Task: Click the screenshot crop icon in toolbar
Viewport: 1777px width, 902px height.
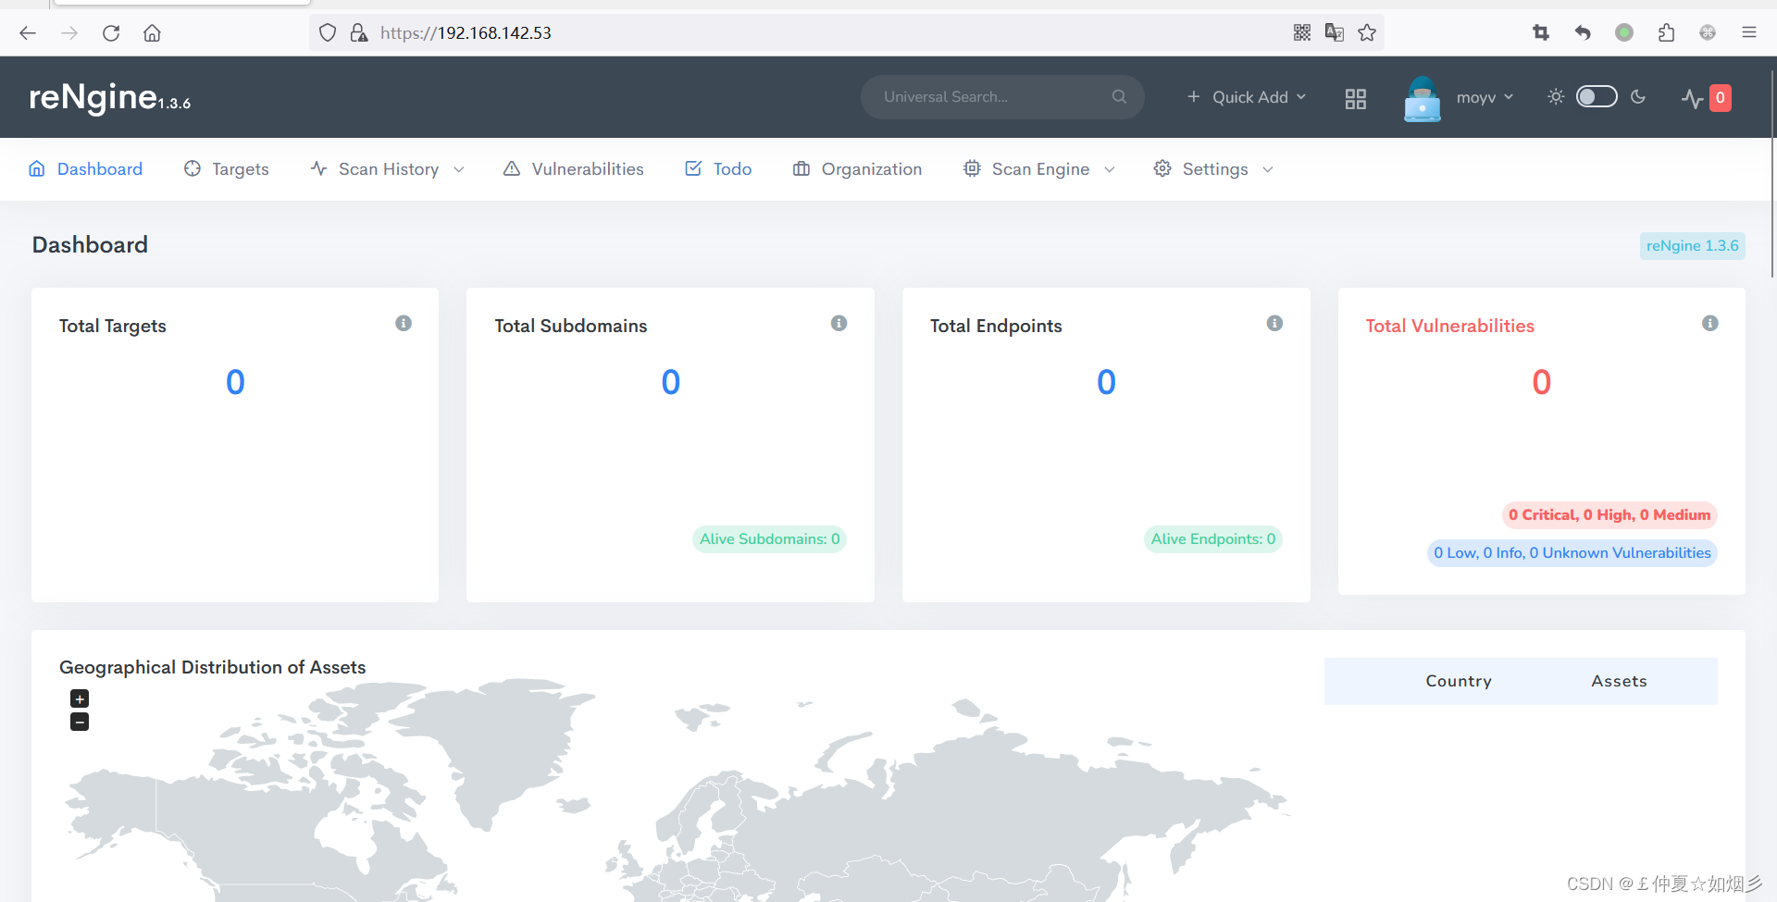Action: (1541, 33)
